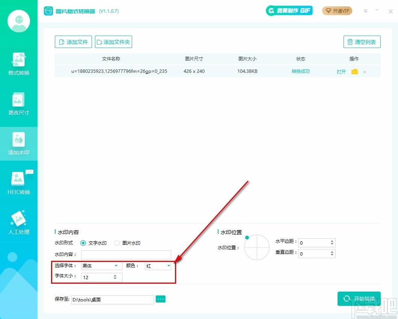Click the 开始转换 button
The image size is (398, 319).
[x=359, y=299]
